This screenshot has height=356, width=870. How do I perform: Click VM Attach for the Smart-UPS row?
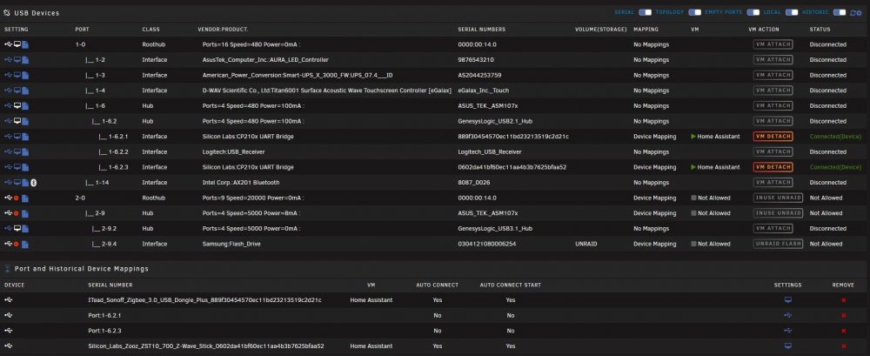[x=773, y=75]
